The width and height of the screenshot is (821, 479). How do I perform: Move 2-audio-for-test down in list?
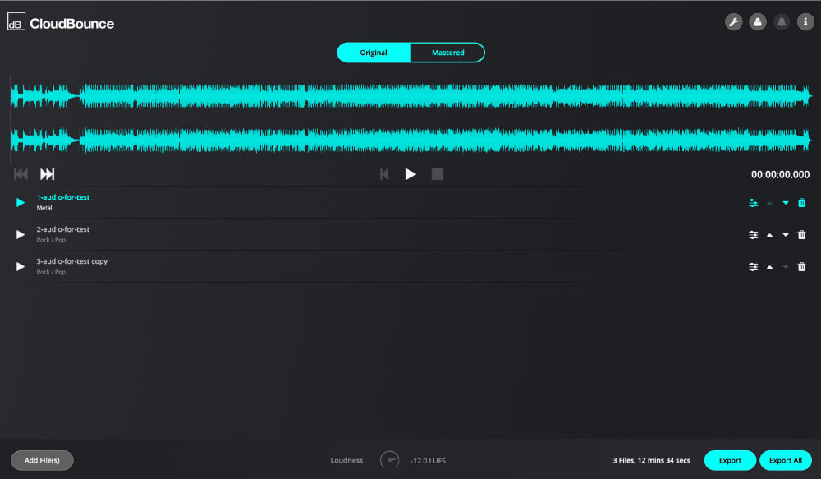tap(786, 235)
